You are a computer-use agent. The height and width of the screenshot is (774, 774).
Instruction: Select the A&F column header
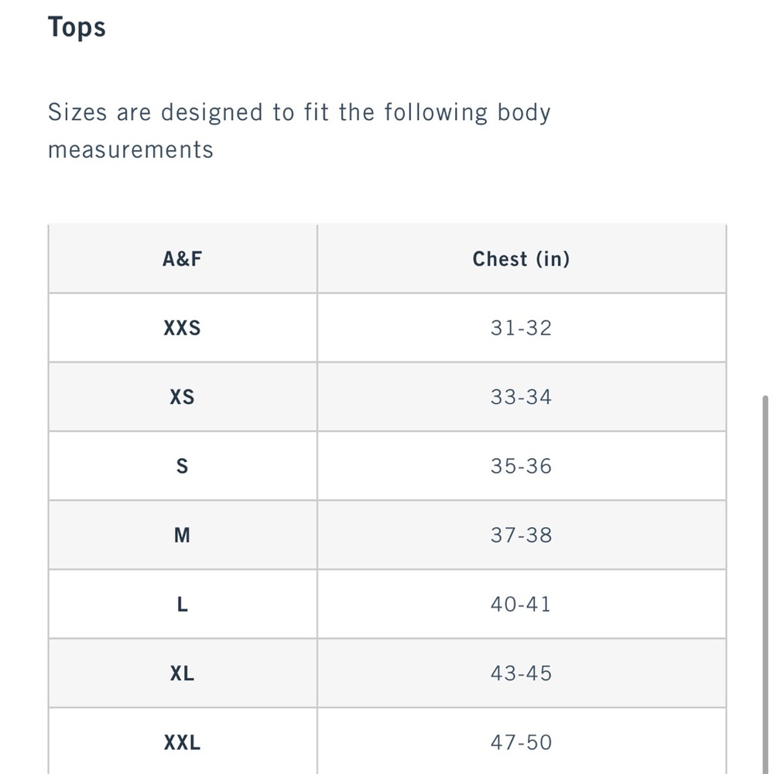pyautogui.click(x=182, y=259)
